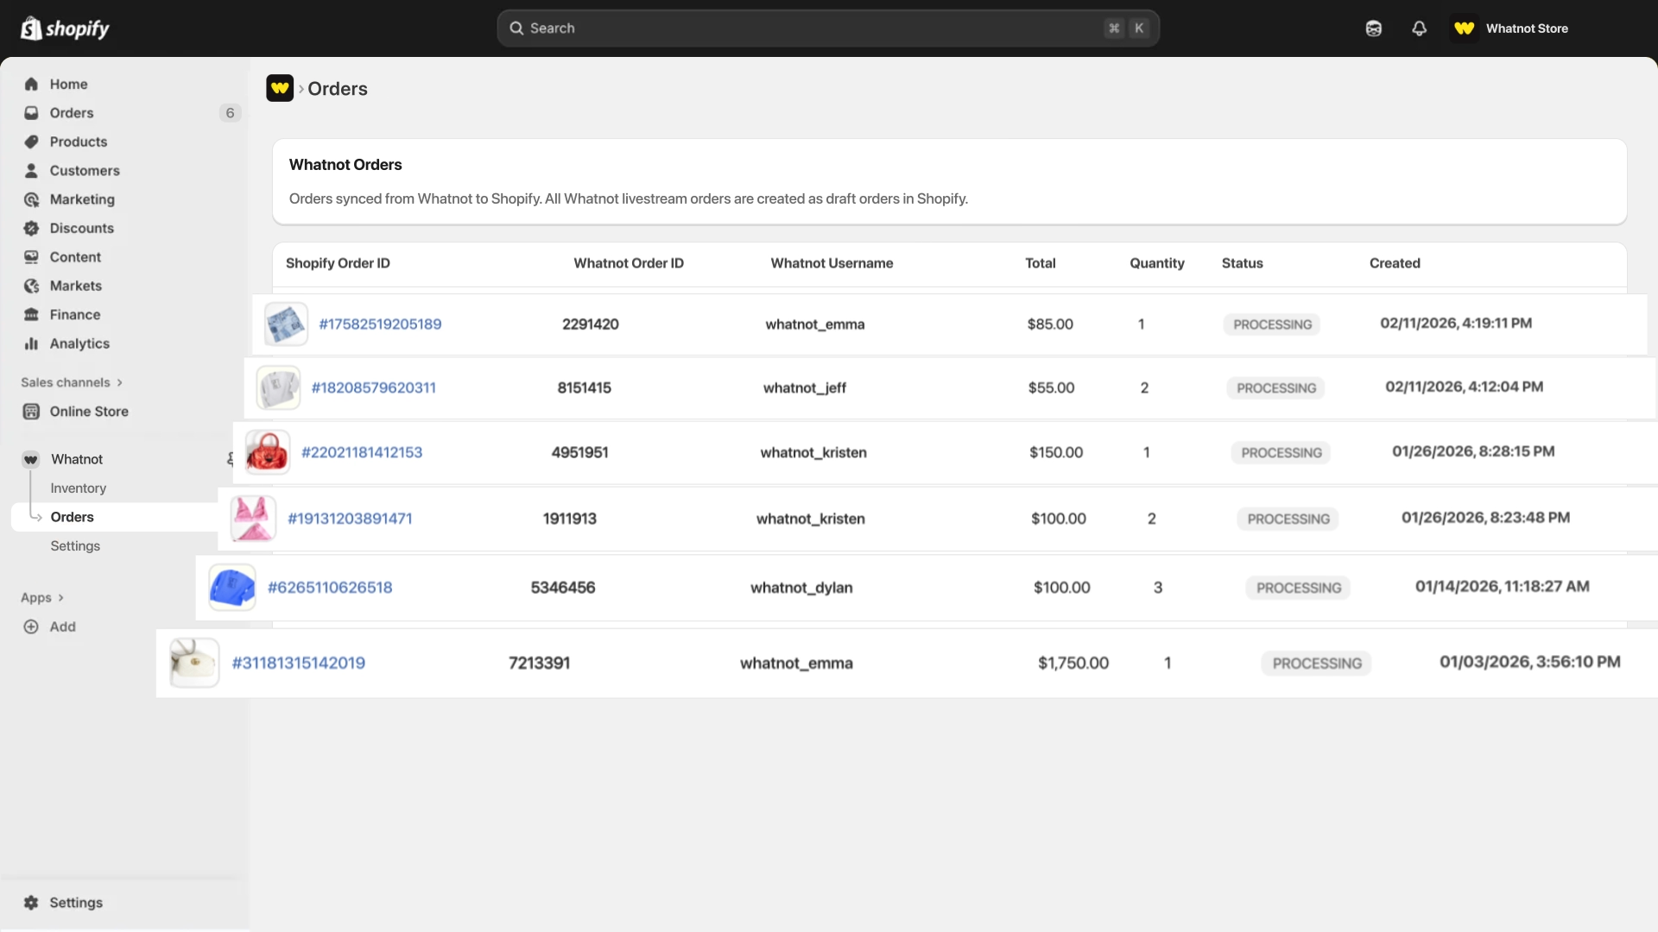This screenshot has width=1658, height=932.
Task: Open order #17582519205189
Action: pyautogui.click(x=380, y=324)
